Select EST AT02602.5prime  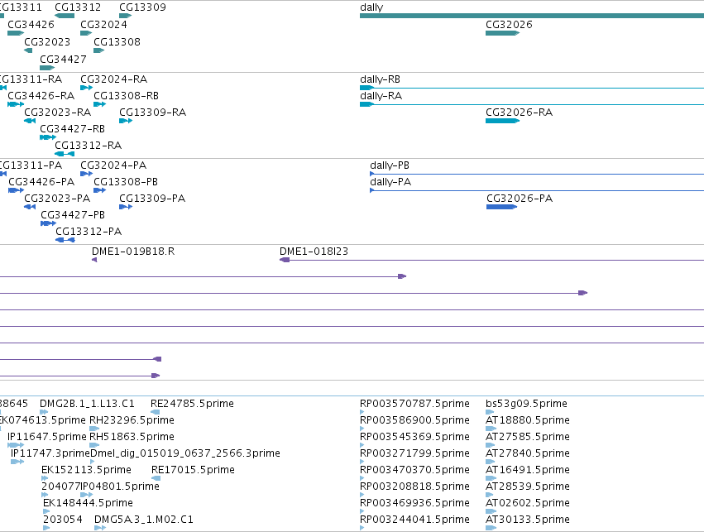pyautogui.click(x=491, y=511)
